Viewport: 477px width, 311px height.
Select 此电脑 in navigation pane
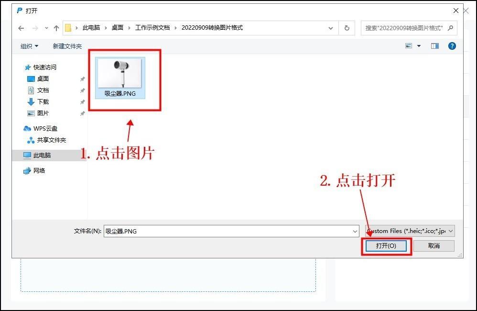(42, 155)
